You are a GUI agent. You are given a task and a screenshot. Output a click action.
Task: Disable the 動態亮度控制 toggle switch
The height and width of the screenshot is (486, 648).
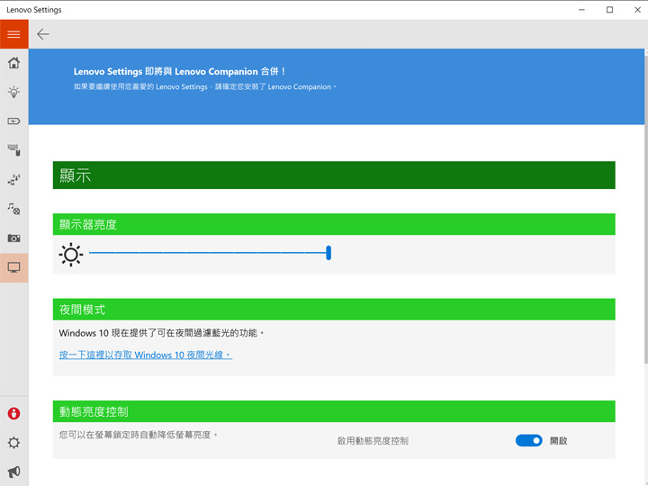tap(528, 440)
